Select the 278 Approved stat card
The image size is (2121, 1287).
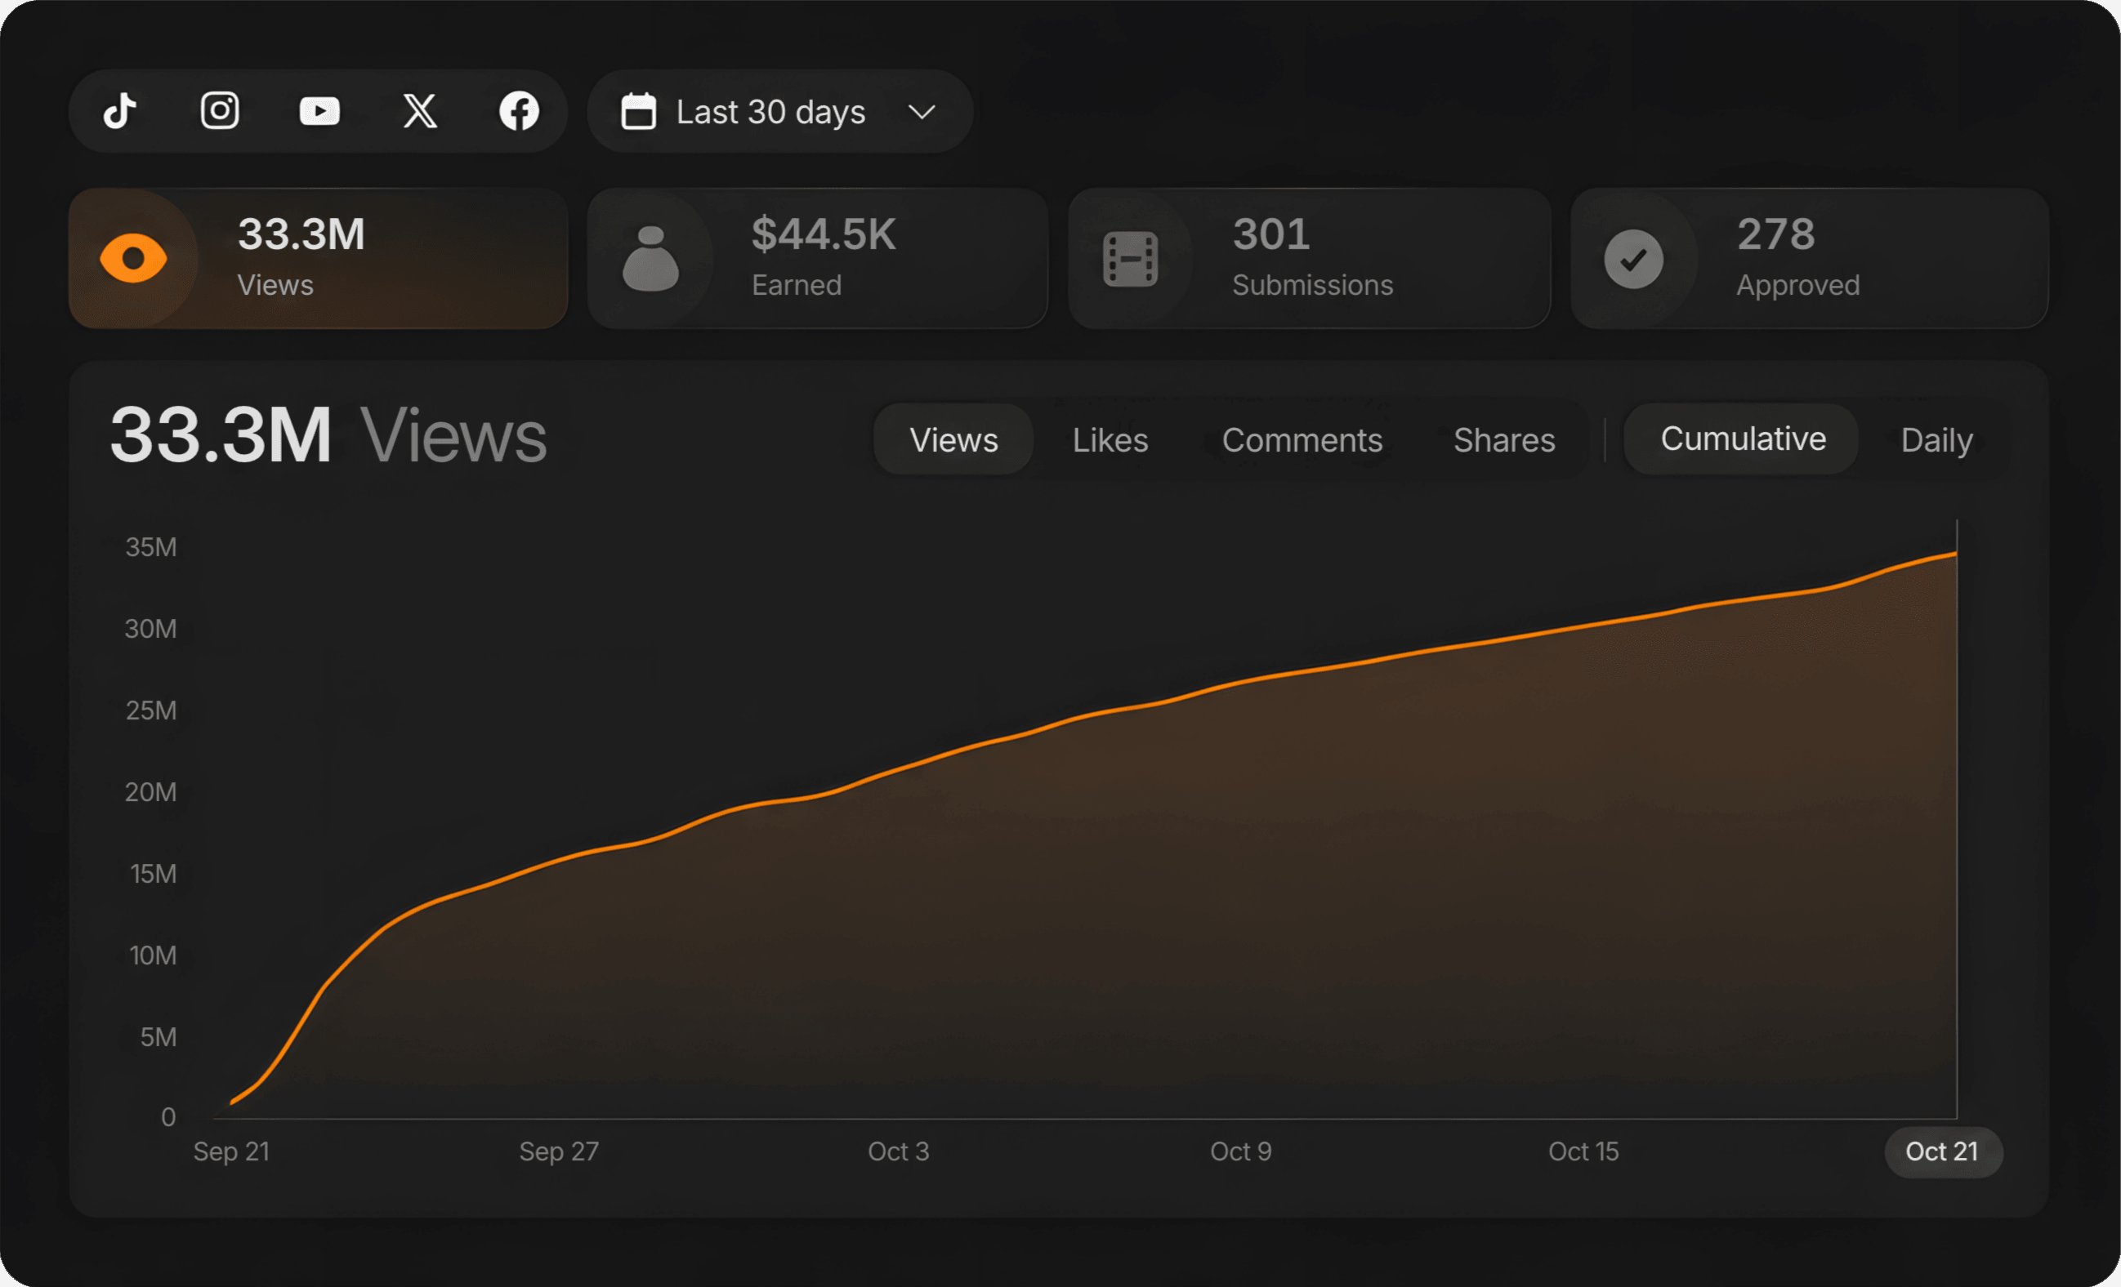click(x=1810, y=258)
